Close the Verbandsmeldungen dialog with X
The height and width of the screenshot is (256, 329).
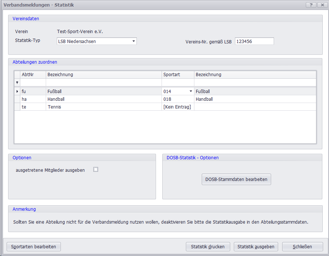coord(322,5)
